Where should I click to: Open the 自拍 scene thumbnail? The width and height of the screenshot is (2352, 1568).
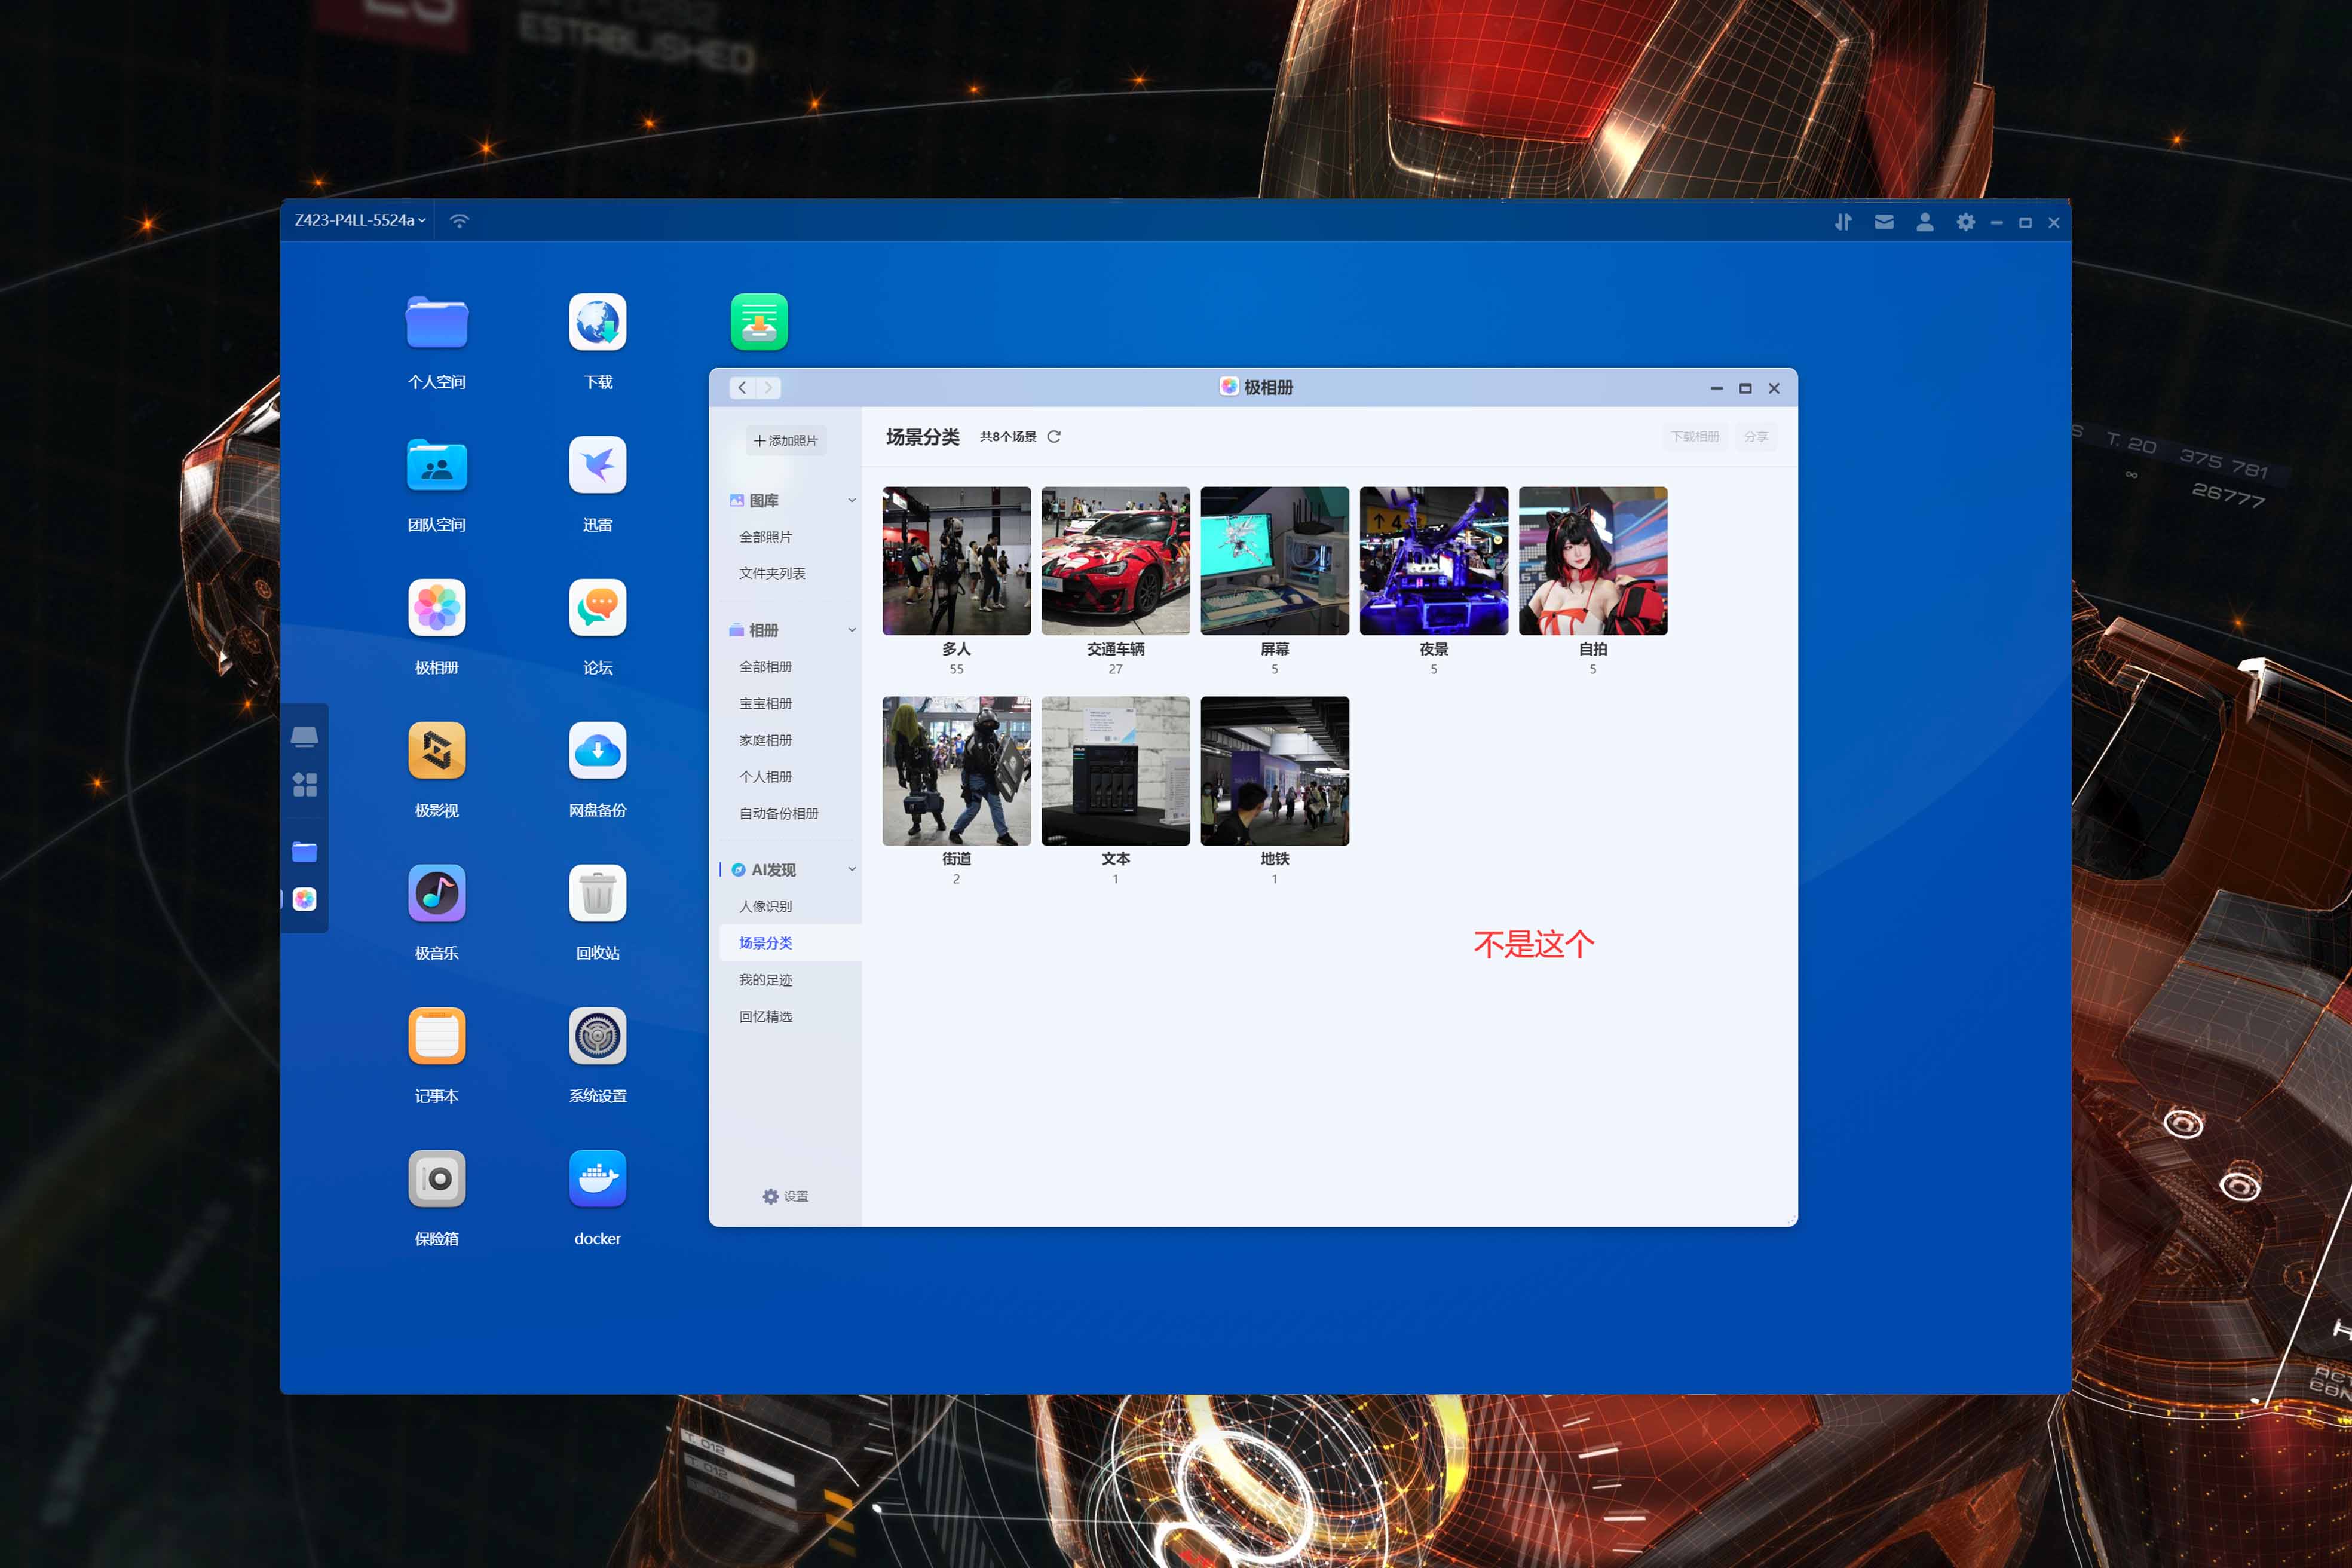point(1592,561)
